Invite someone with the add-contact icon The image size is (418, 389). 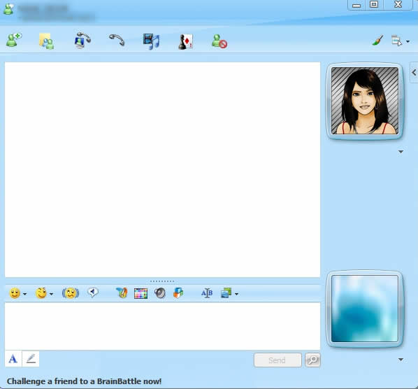point(13,40)
